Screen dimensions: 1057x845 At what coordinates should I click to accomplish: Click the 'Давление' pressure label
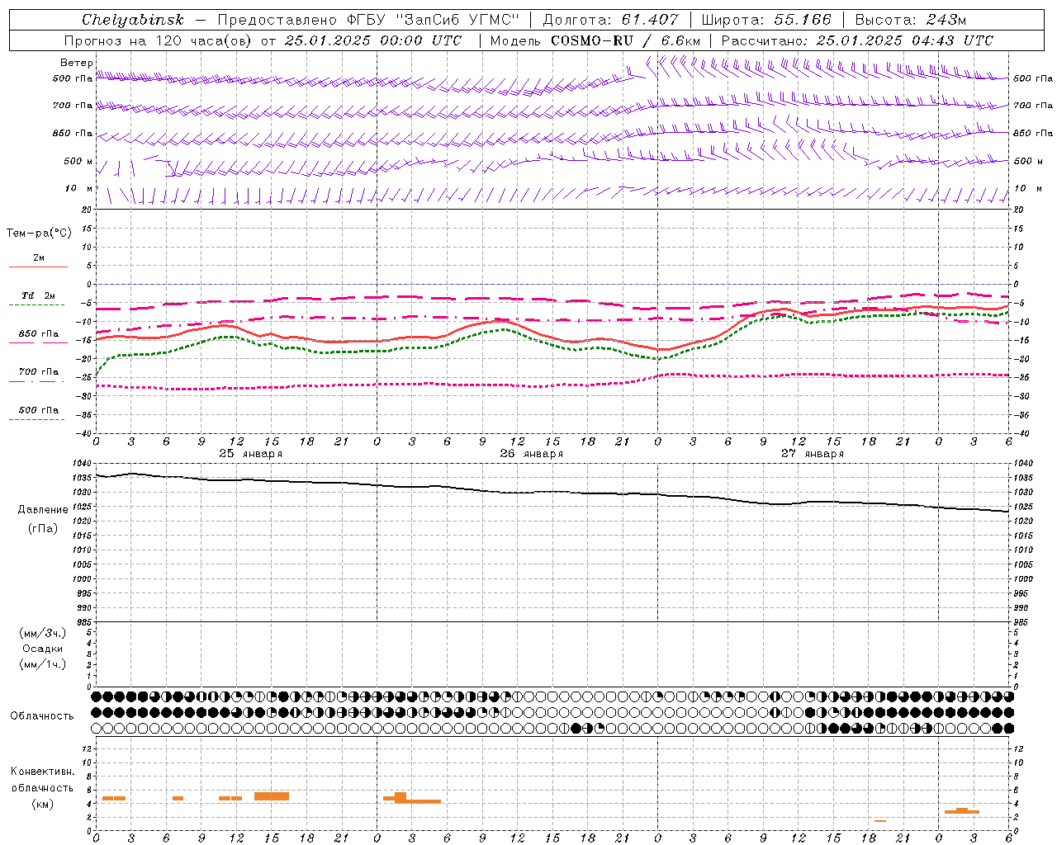(x=43, y=510)
